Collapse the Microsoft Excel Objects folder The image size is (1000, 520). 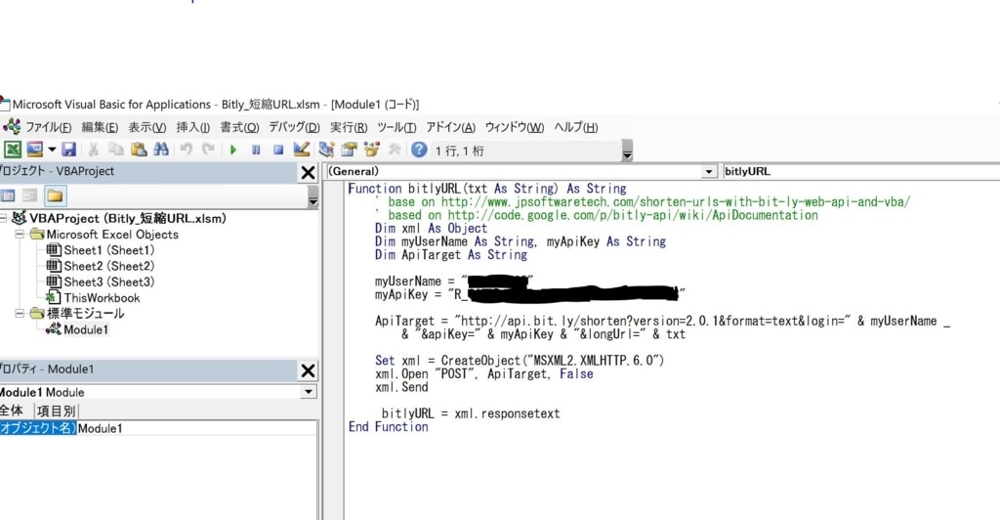tap(20, 235)
